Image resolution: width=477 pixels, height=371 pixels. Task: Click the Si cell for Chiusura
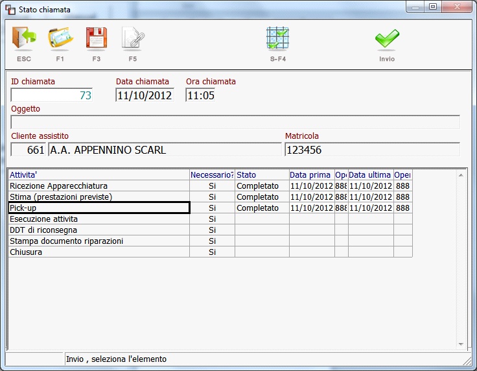(x=212, y=252)
